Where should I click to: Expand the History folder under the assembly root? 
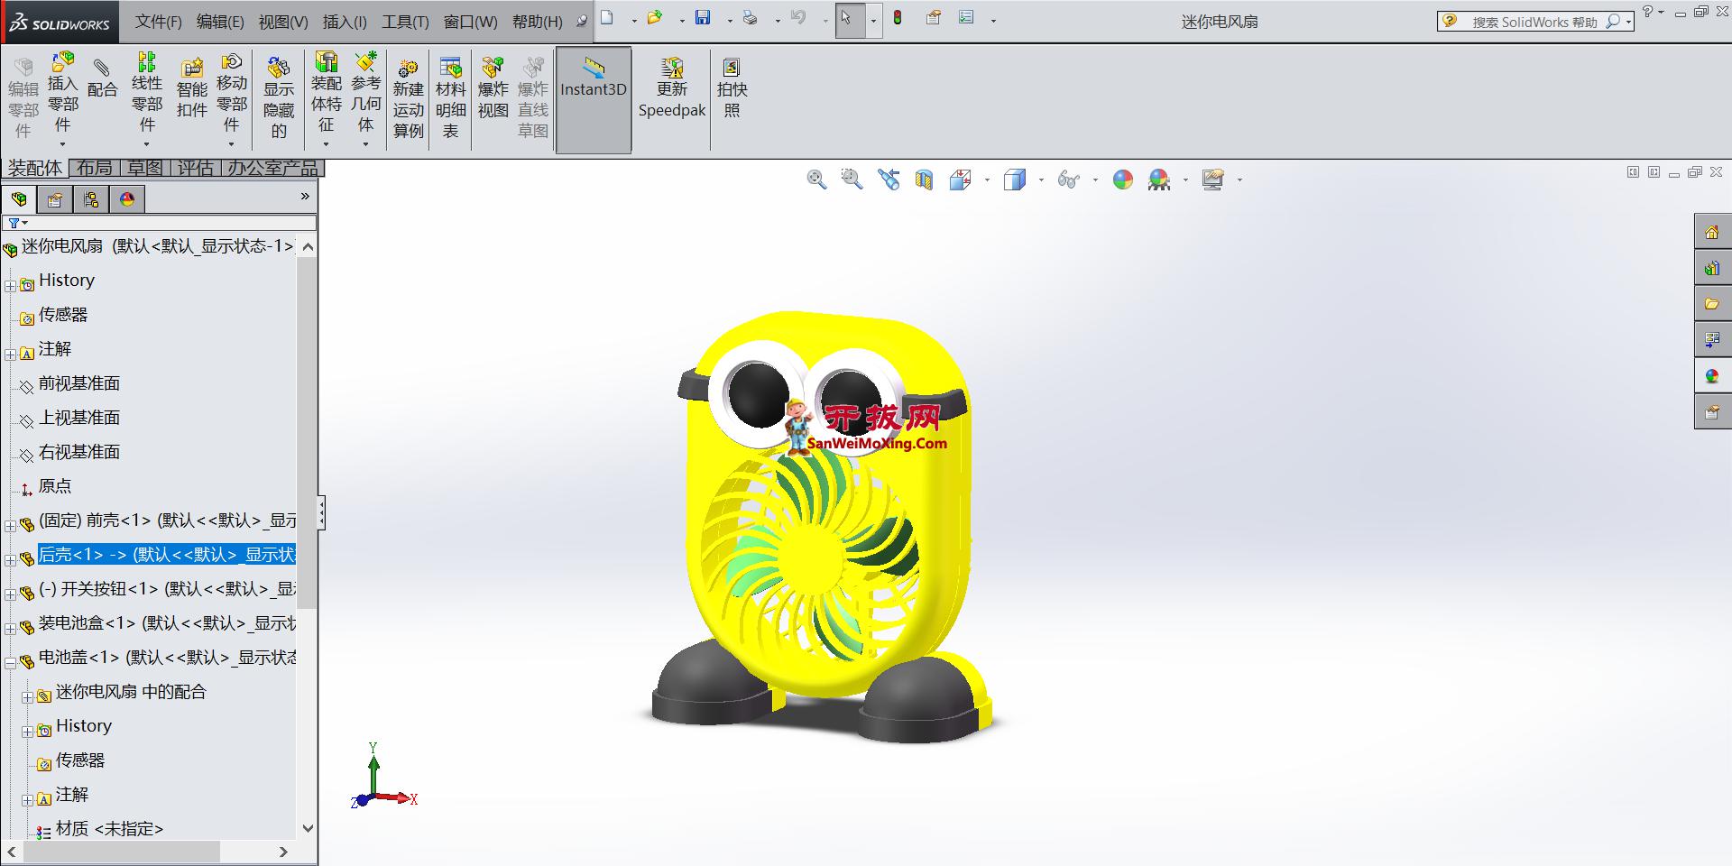pyautogui.click(x=10, y=286)
